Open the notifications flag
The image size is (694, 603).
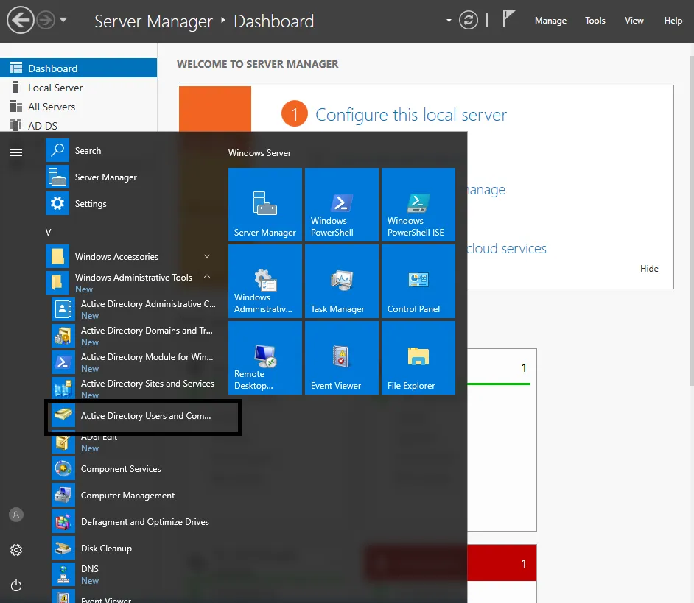coord(508,19)
